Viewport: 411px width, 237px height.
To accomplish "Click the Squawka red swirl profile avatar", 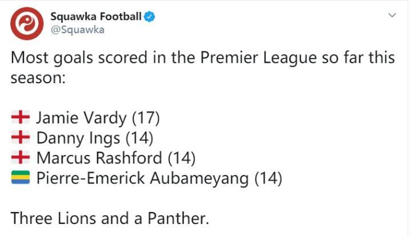I will point(27,24).
